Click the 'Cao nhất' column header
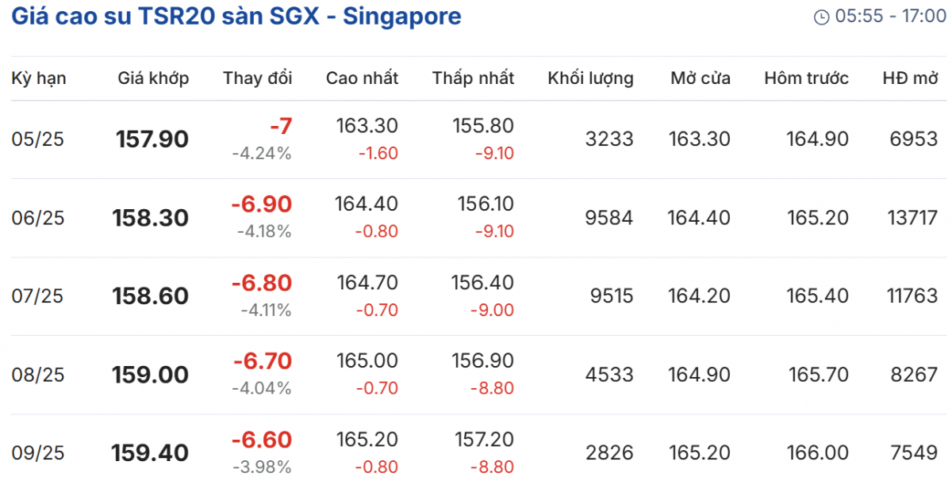Image resolution: width=952 pixels, height=492 pixels. pyautogui.click(x=362, y=78)
